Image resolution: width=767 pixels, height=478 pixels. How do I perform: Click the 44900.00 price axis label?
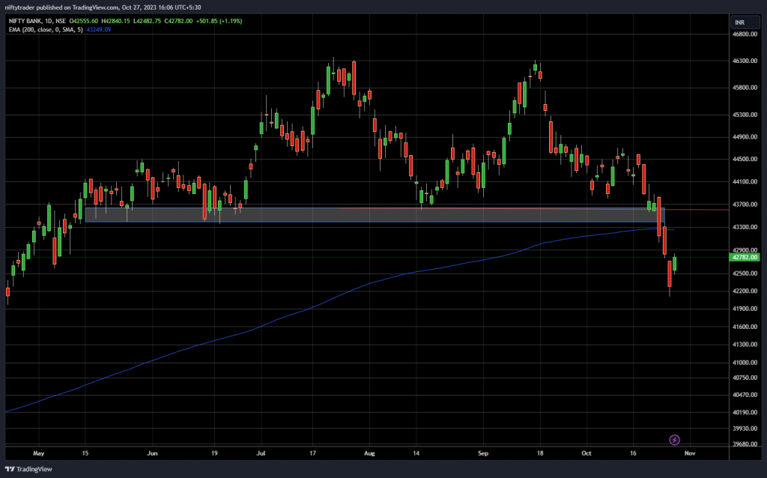click(745, 137)
